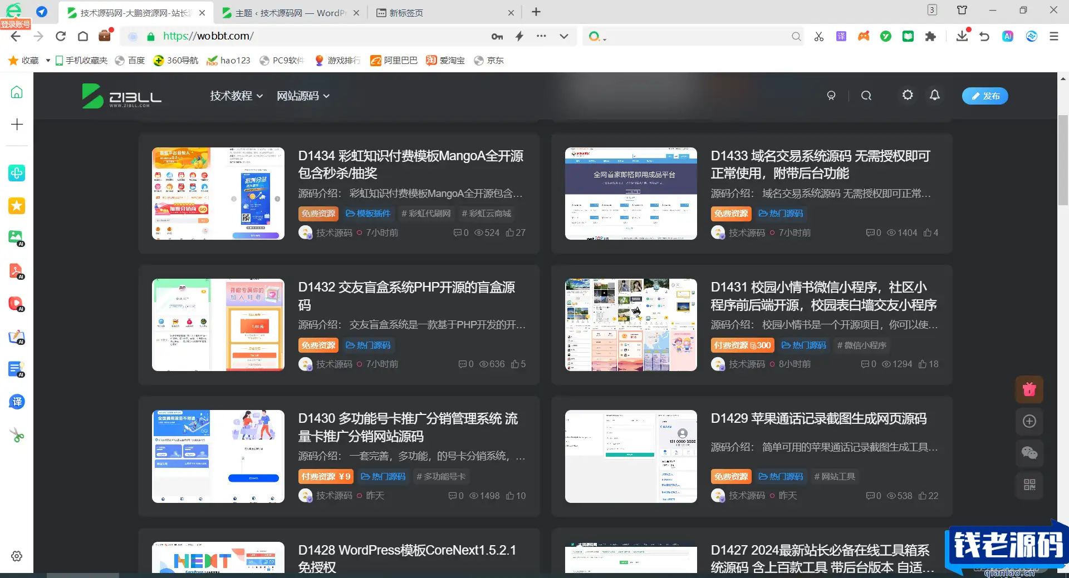Click the browser back arrow
Viewport: 1069px width, 578px height.
point(16,36)
